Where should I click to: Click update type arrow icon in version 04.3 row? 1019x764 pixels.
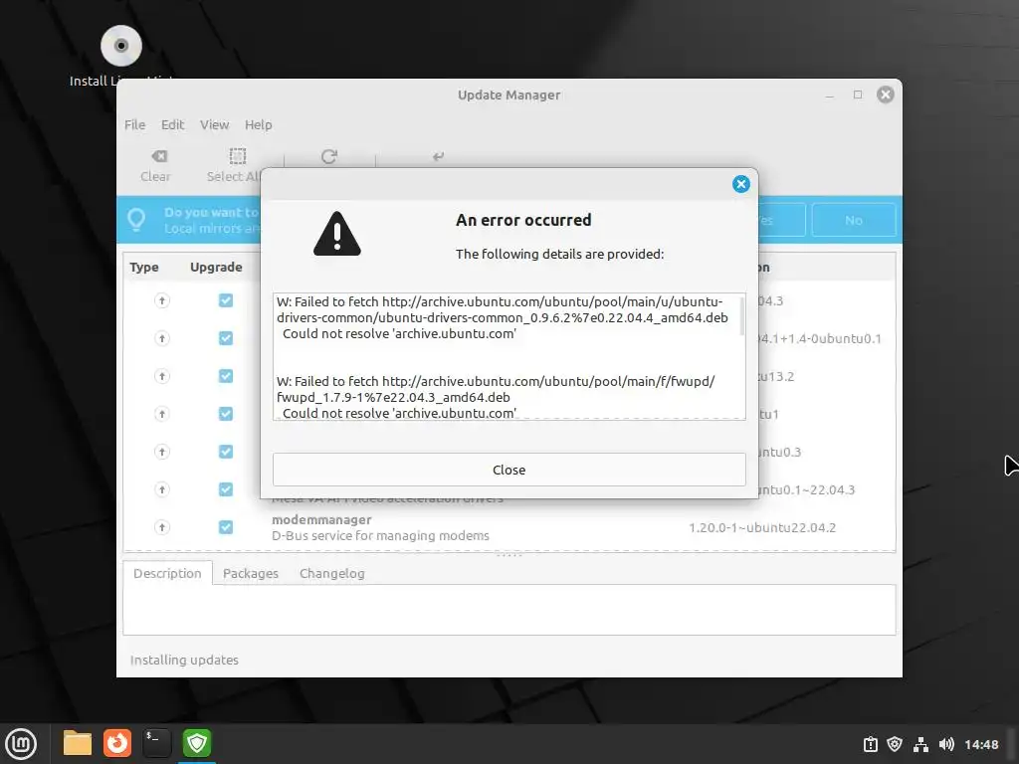point(162,300)
